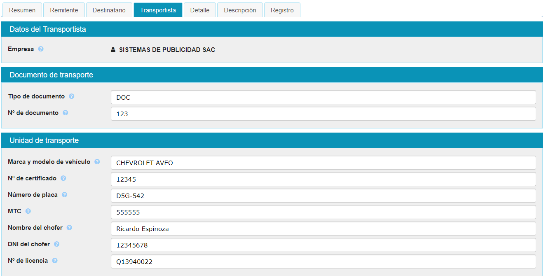Image resolution: width=544 pixels, height=280 pixels.
Task: Click the Nombre del chofer text field
Action: pos(323,229)
